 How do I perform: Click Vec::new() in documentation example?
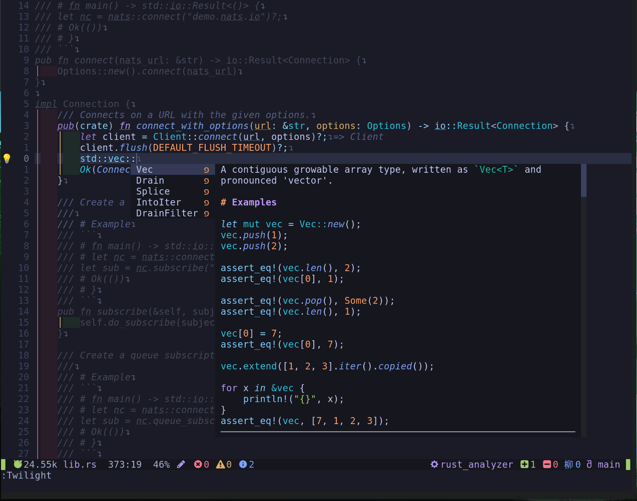coord(330,224)
